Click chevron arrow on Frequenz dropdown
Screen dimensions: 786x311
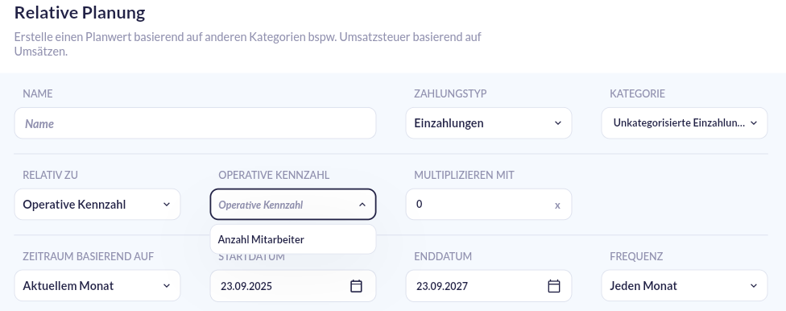[x=754, y=286]
